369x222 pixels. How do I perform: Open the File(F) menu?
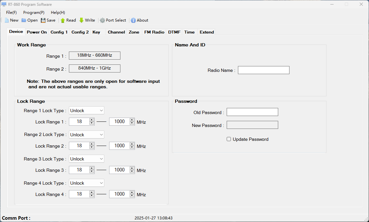11,13
